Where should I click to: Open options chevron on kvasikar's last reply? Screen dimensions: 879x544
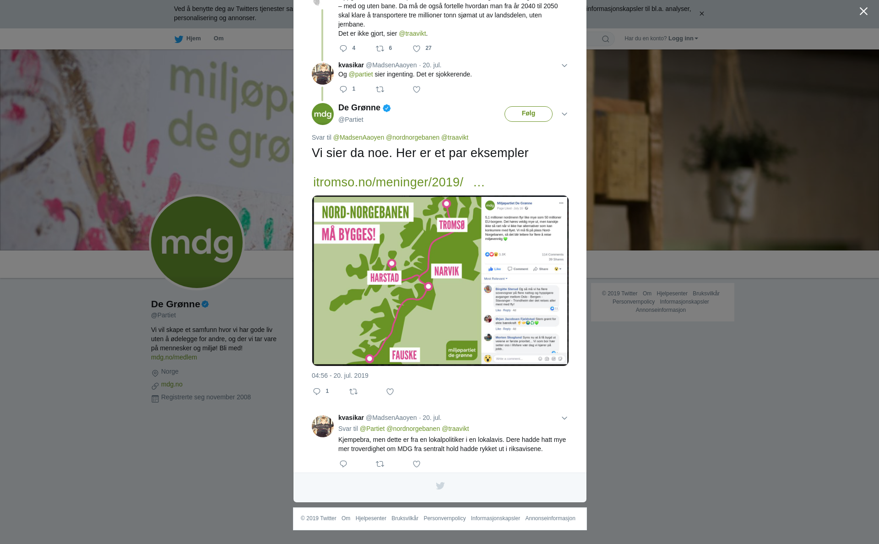click(x=564, y=418)
